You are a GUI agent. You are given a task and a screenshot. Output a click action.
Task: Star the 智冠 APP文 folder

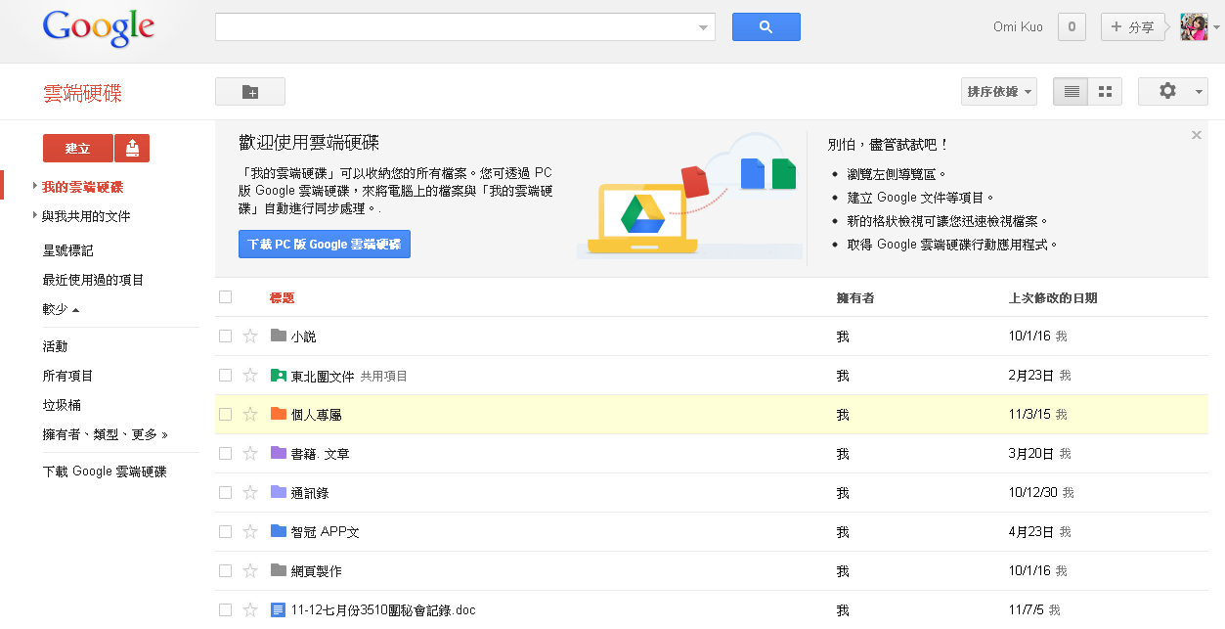(x=250, y=532)
